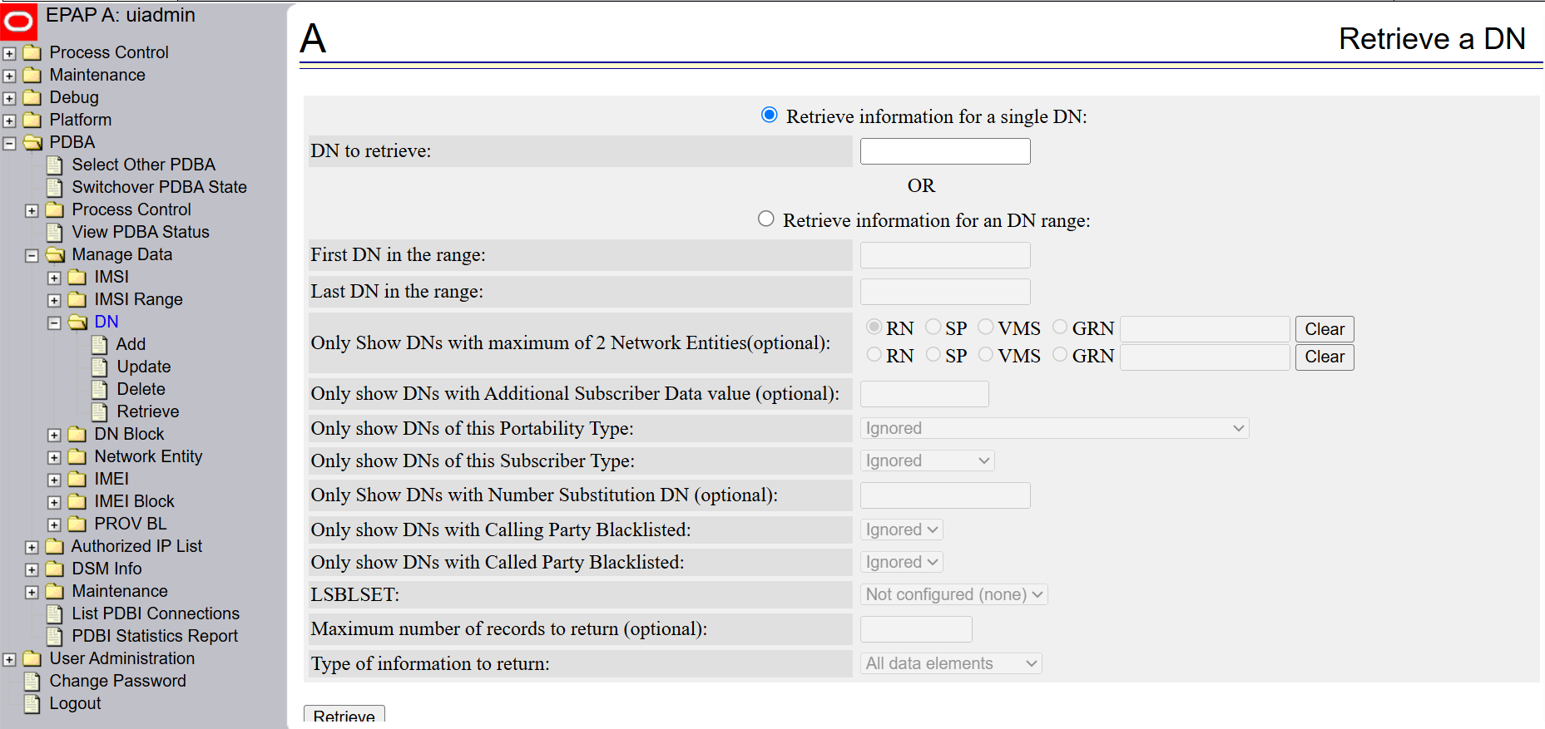Click the Switchover PDBA State page icon
Image resolution: width=1545 pixels, height=729 pixels.
[x=55, y=187]
